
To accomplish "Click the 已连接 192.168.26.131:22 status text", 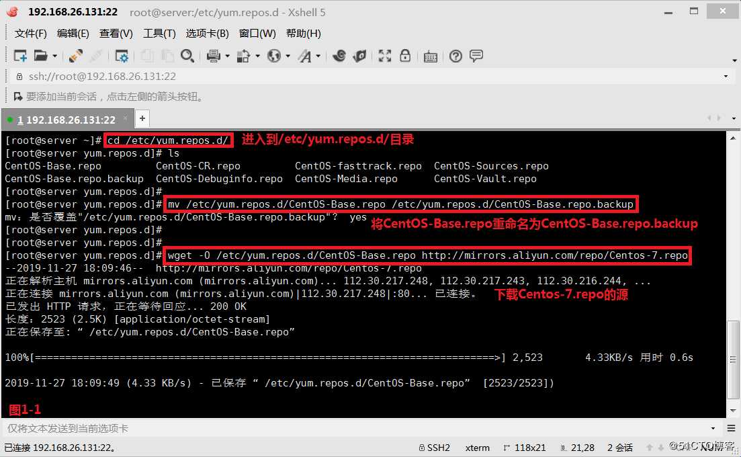I will click(60, 448).
